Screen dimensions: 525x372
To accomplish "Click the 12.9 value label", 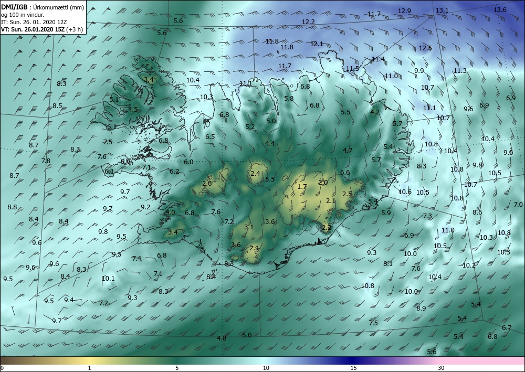I will [404, 10].
